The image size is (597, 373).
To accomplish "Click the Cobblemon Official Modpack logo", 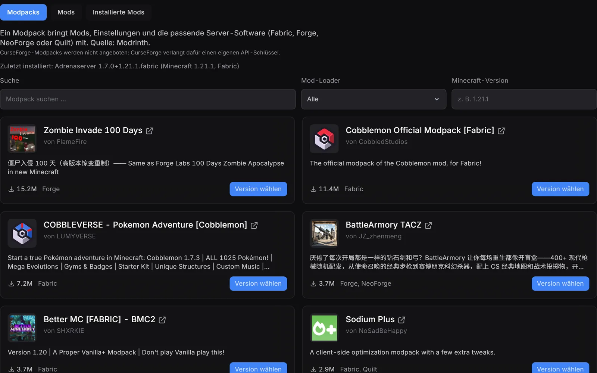I will tap(324, 139).
